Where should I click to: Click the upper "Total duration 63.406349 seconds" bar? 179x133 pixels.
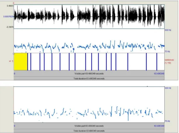point(89,78)
